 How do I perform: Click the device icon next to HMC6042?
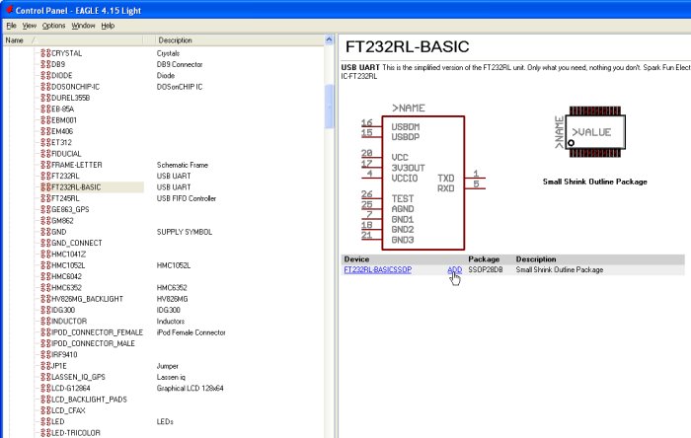45,276
